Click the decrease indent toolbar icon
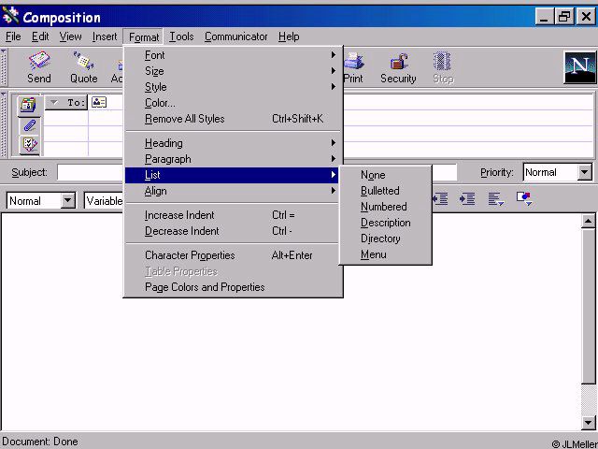The width and height of the screenshot is (598, 449). click(440, 198)
